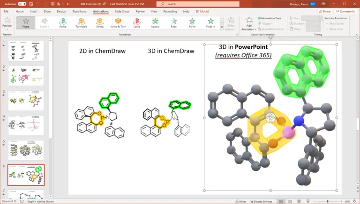
Task: Click the zoom out minus button
Action: click(315, 201)
